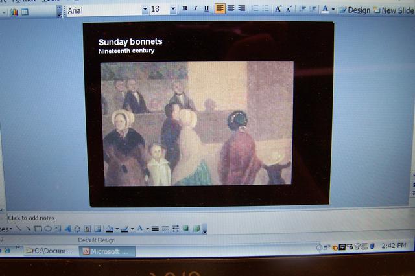Click the New Slide button
The width and height of the screenshot is (415, 276).
[x=394, y=10]
